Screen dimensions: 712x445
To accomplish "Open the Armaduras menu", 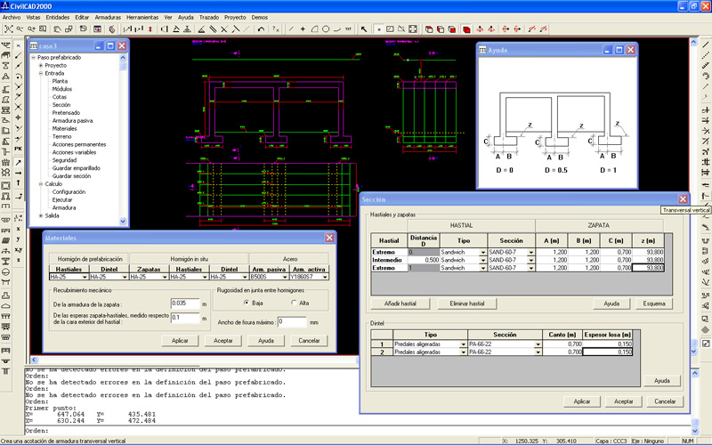I will click(108, 17).
